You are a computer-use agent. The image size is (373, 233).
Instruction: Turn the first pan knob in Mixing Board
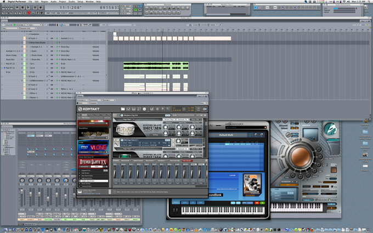pyautogui.click(x=22, y=180)
